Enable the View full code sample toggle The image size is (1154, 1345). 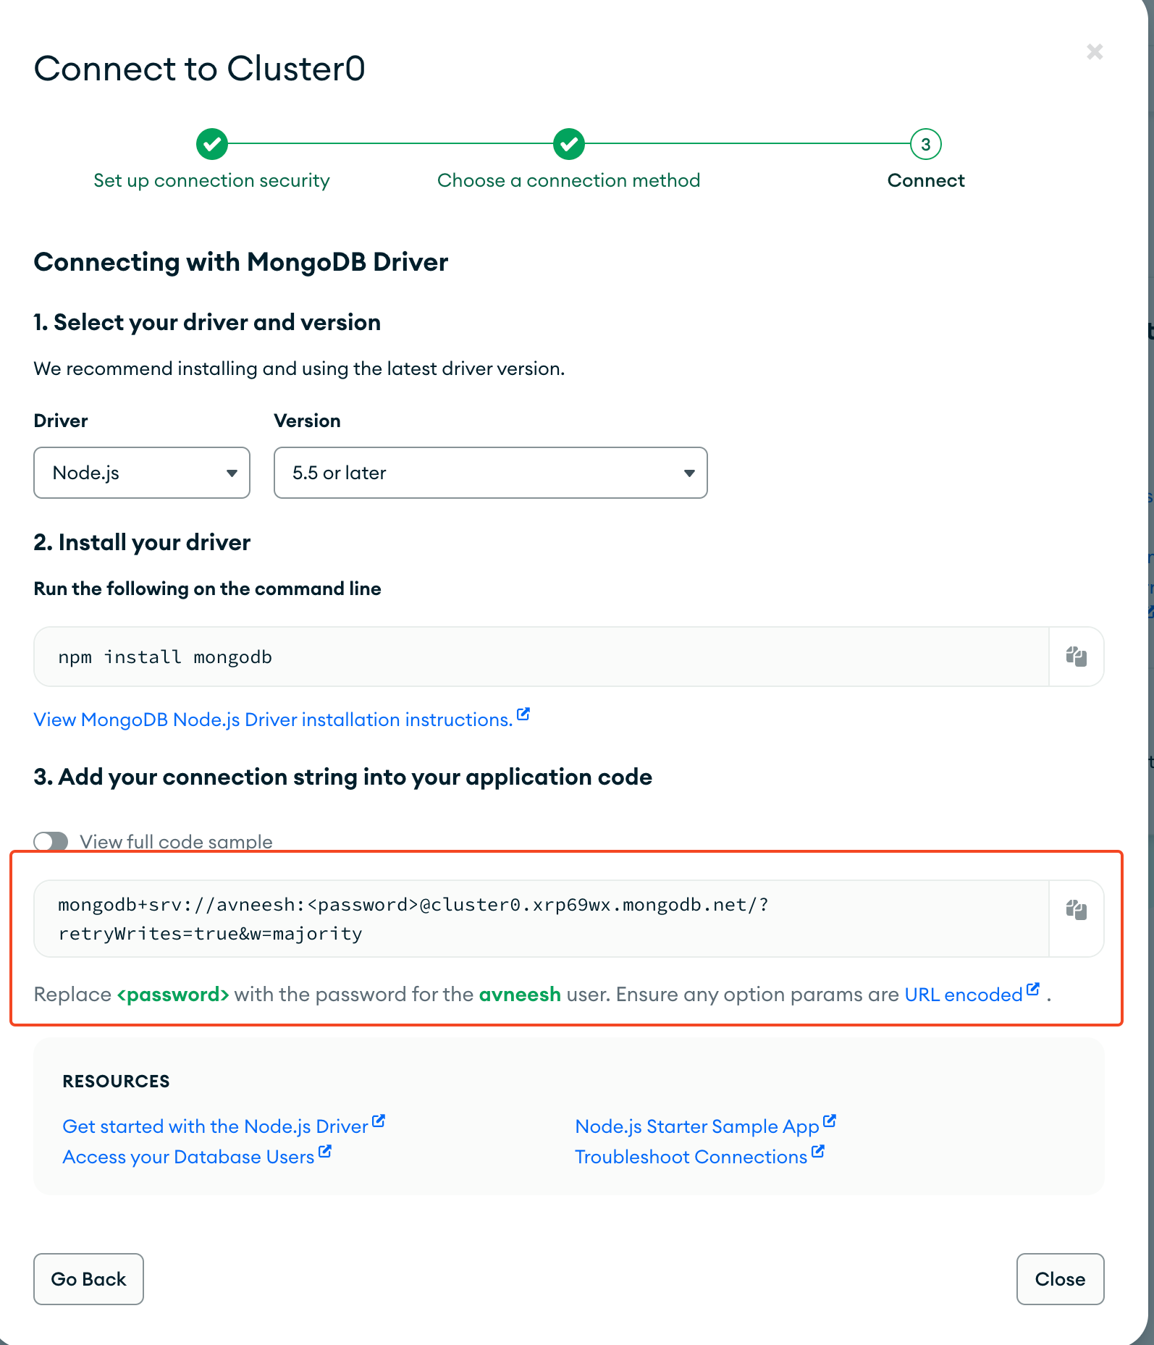coord(51,841)
